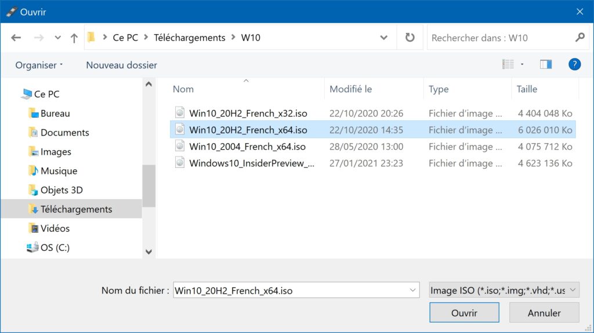Open view options dropdown arrow
594x333 pixels.
coord(522,64)
